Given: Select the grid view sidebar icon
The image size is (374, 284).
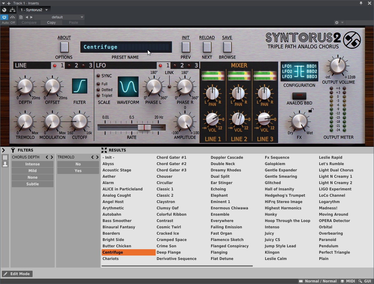Looking at the screenshot, I should [x=5, y=157].
